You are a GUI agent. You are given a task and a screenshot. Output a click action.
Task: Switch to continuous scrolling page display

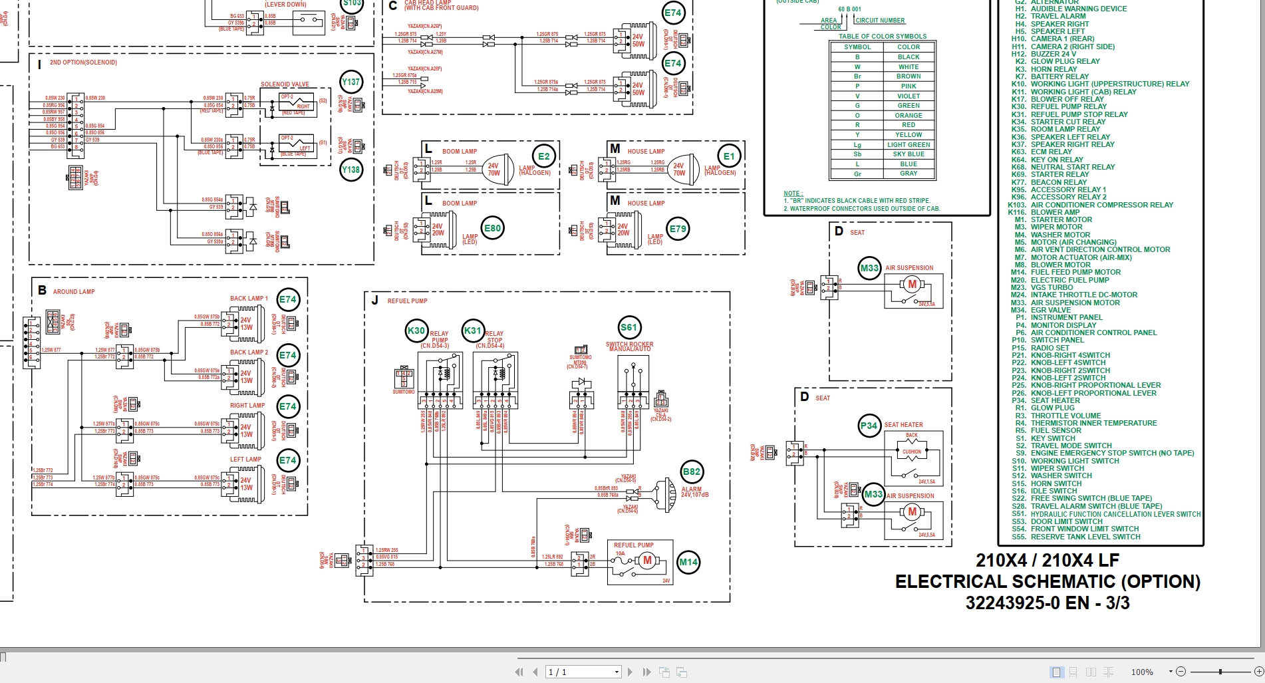[x=1073, y=672]
